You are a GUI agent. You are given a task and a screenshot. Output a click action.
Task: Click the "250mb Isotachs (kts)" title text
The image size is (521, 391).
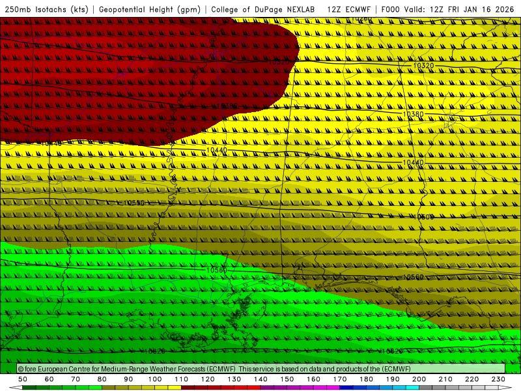tap(47, 9)
